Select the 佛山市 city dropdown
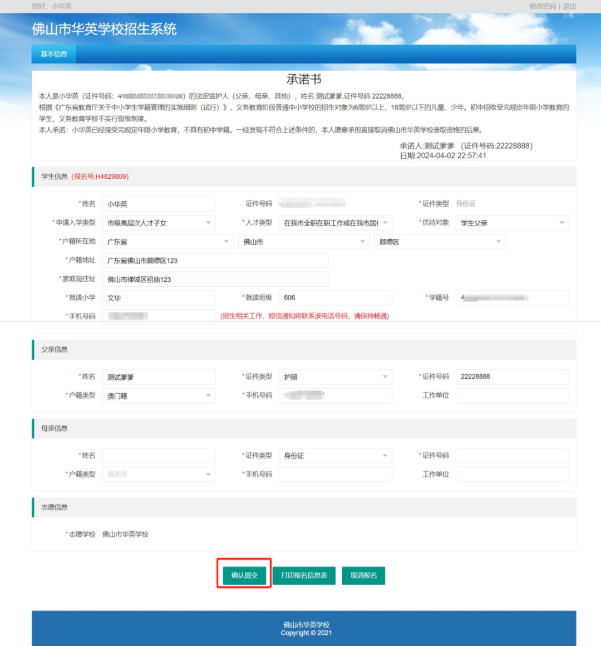This screenshot has width=601, height=646. coord(304,242)
